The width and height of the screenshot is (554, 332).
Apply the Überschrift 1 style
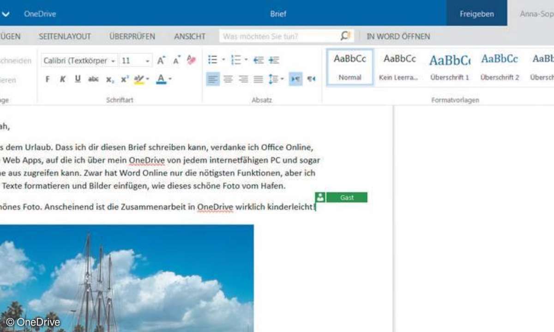click(450, 67)
